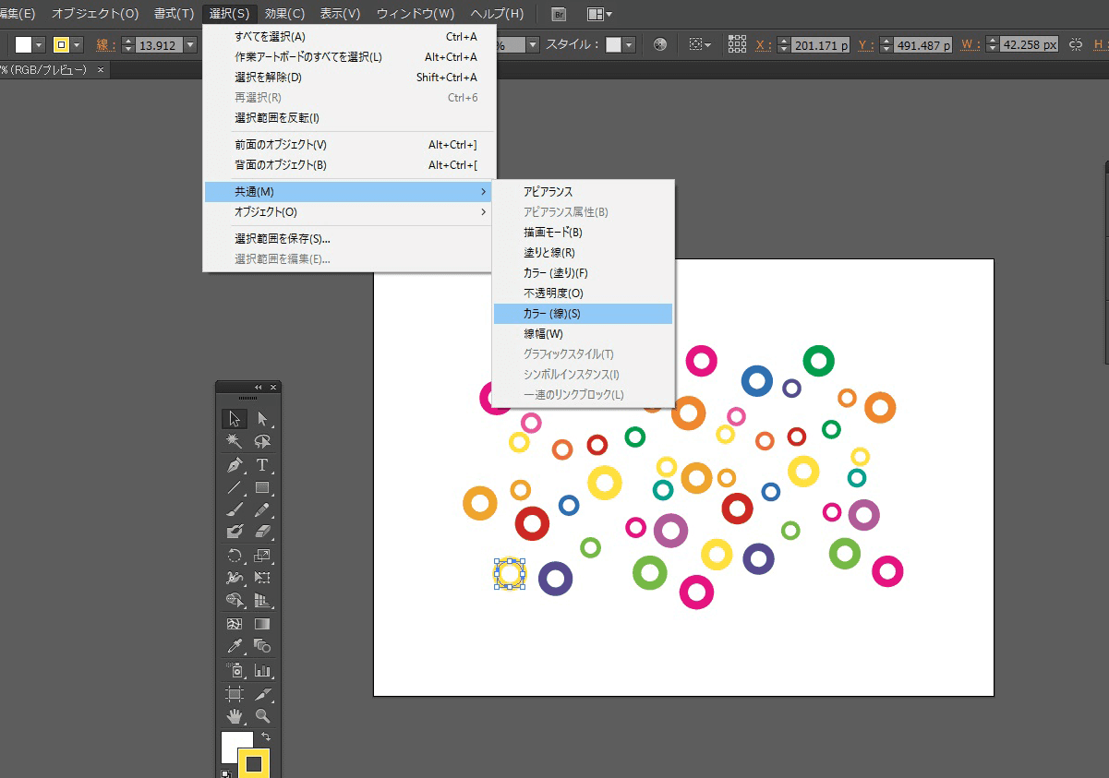Viewport: 1109px width, 778px height.
Task: Open stroke color dropdown in control bar
Action: coord(77,44)
